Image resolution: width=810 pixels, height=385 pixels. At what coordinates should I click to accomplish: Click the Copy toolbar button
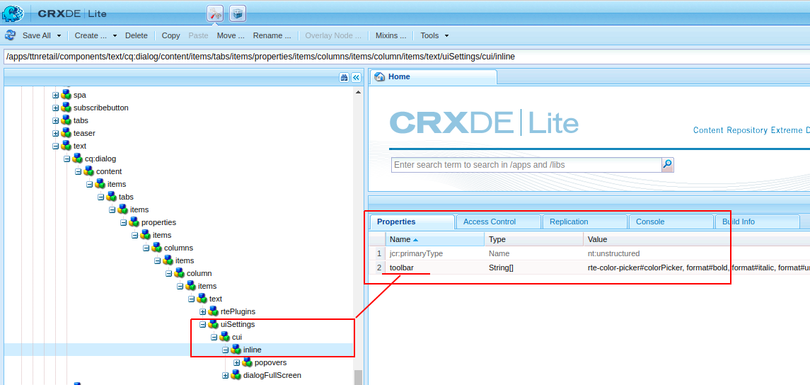pyautogui.click(x=171, y=35)
